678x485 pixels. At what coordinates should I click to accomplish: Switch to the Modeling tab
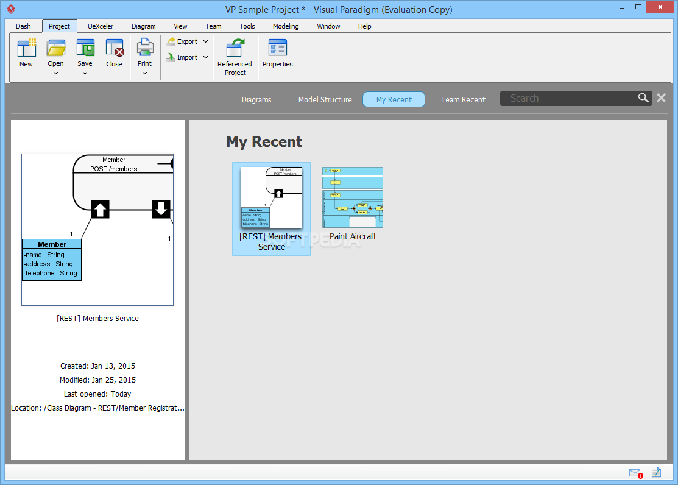[286, 26]
